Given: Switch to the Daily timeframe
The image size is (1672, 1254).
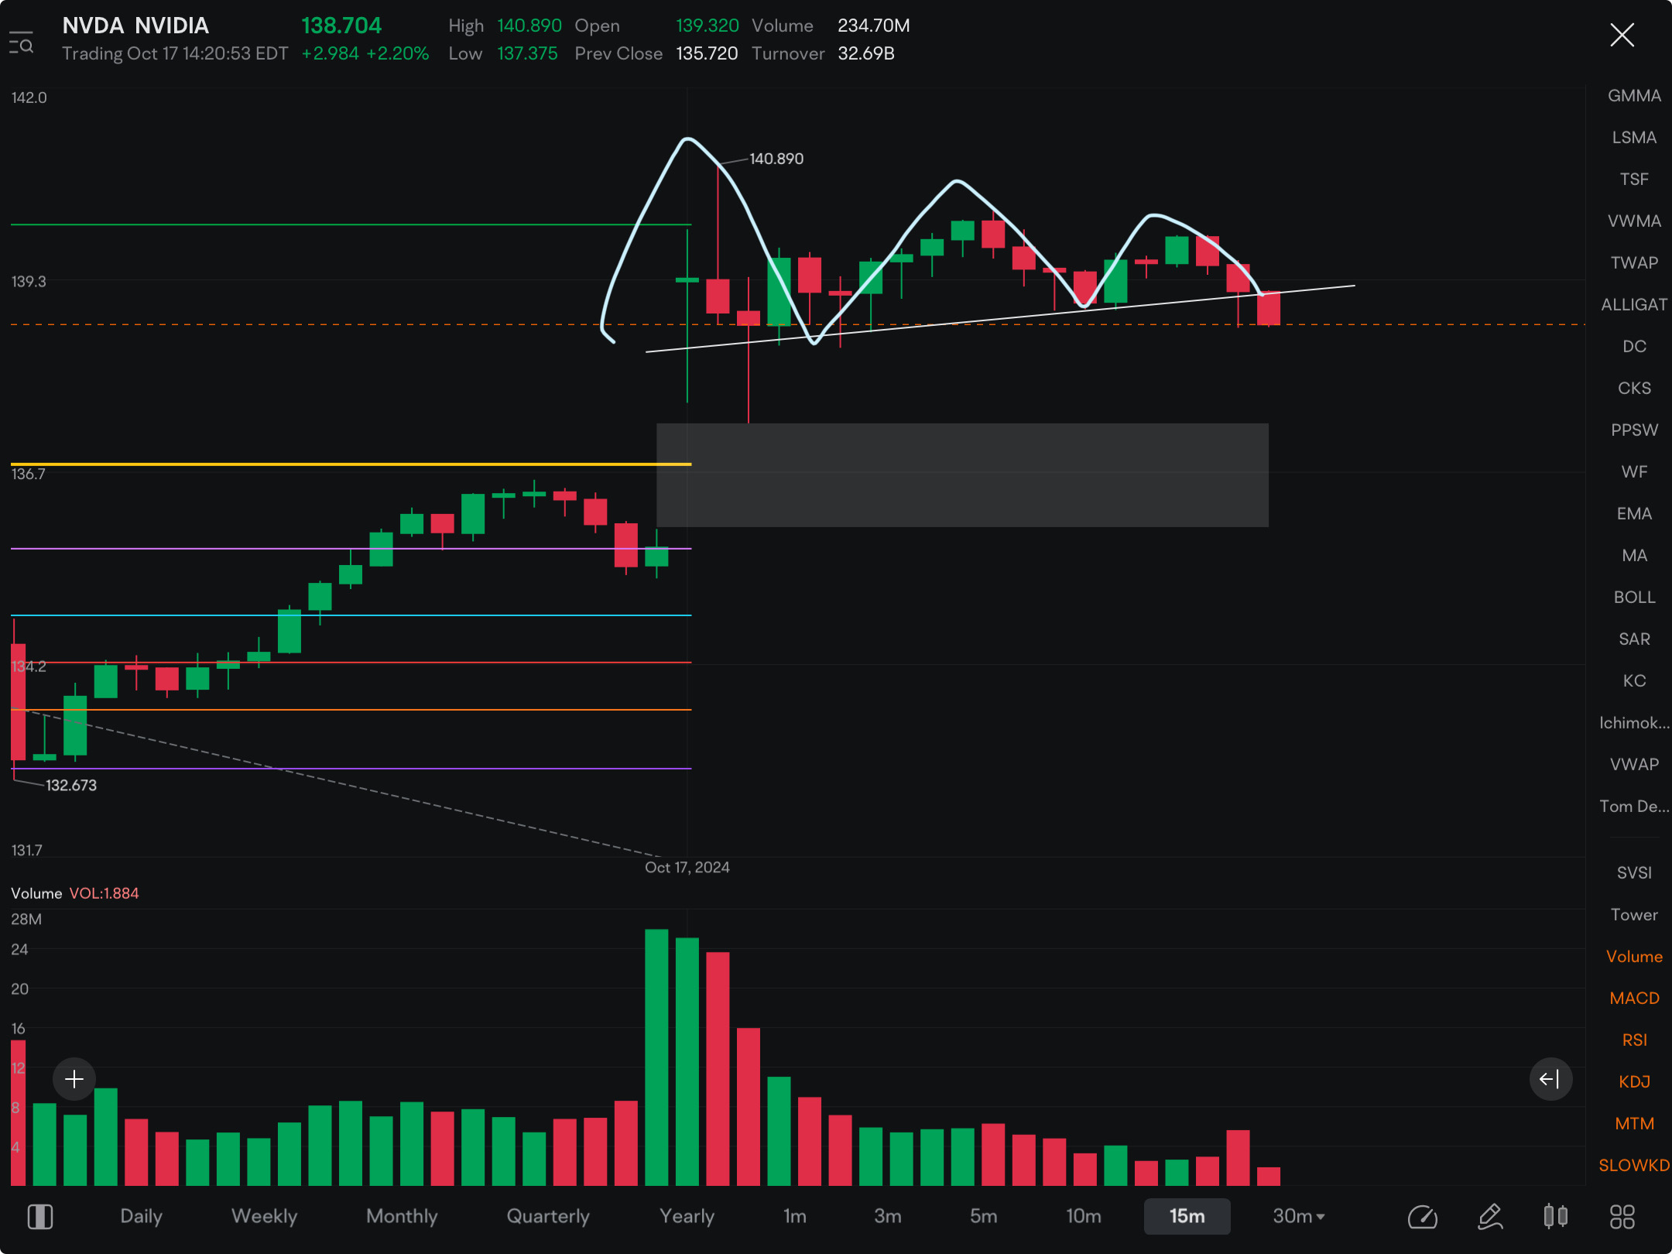Looking at the screenshot, I should click(x=141, y=1216).
